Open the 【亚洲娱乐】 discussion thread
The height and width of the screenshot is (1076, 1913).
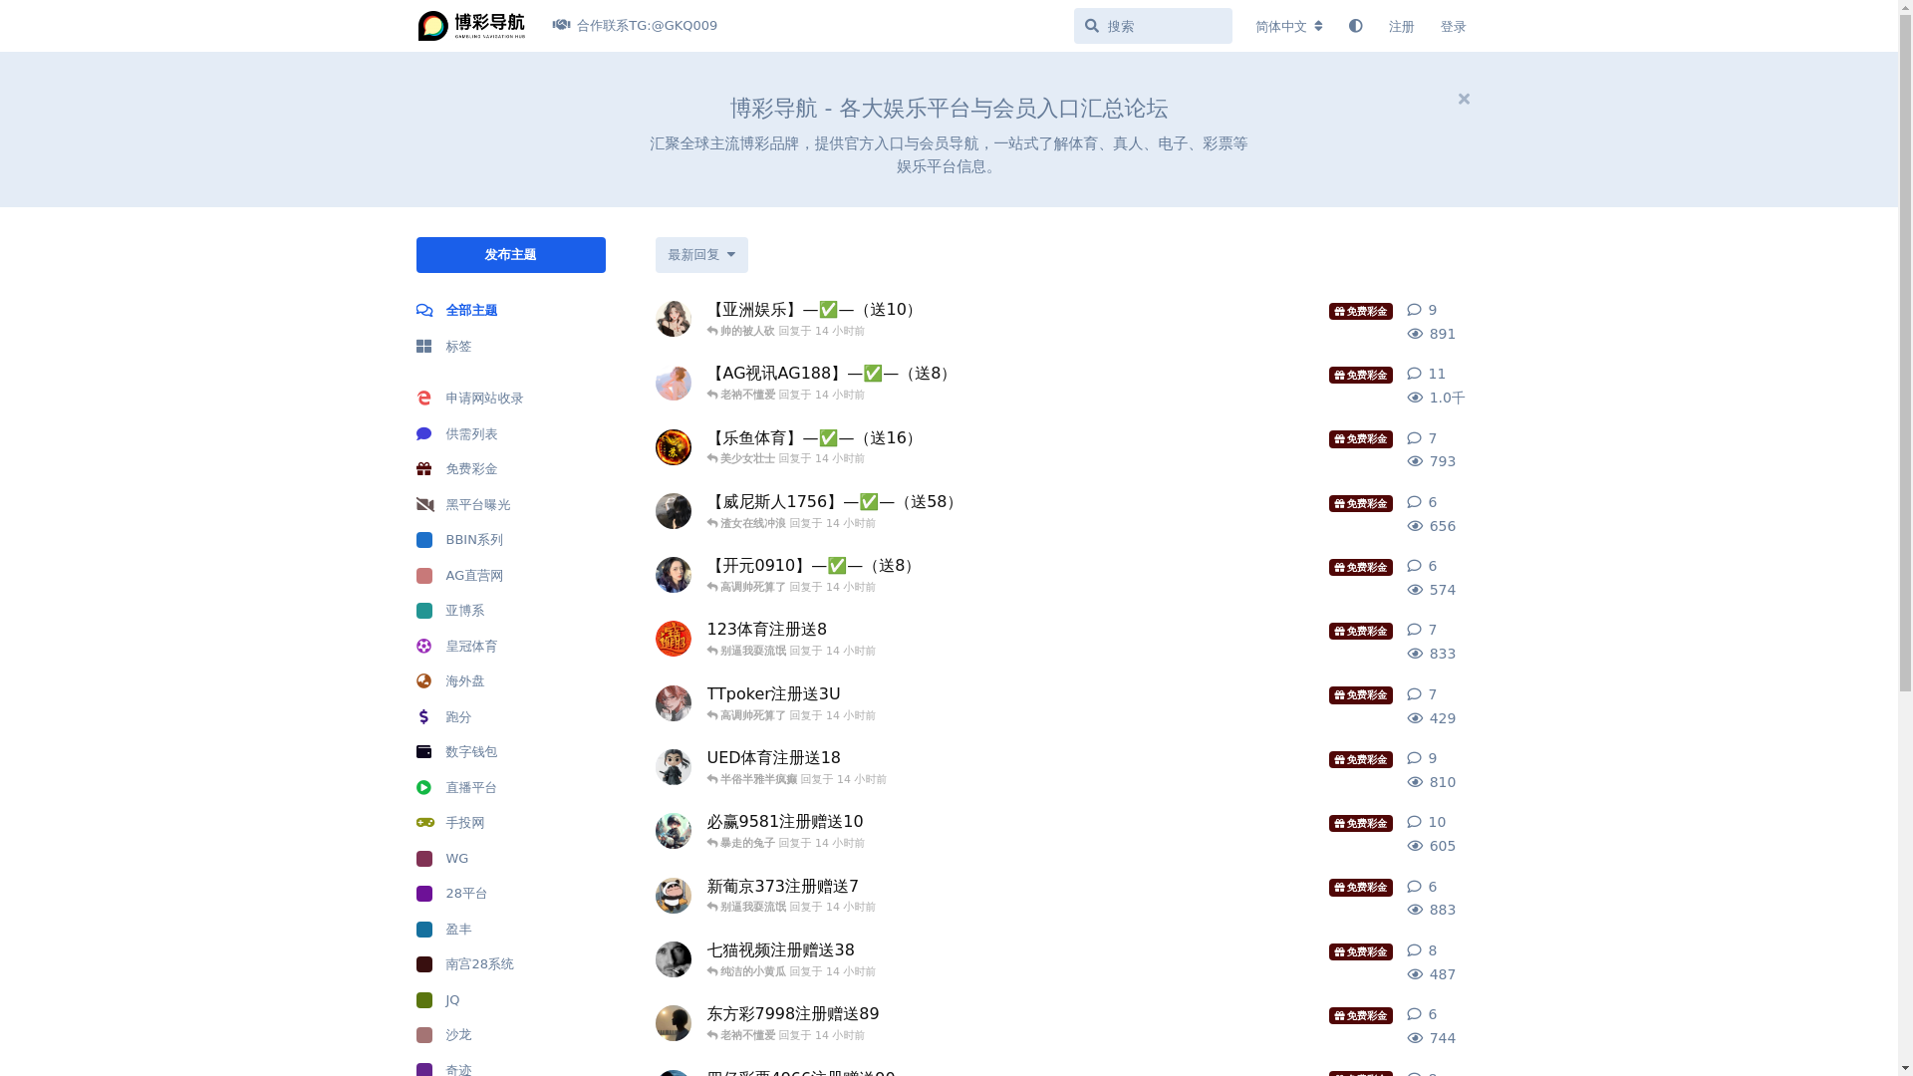pos(814,310)
